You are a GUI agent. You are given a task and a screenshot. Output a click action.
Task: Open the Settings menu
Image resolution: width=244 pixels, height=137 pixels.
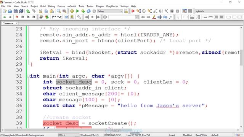coord(124,6)
